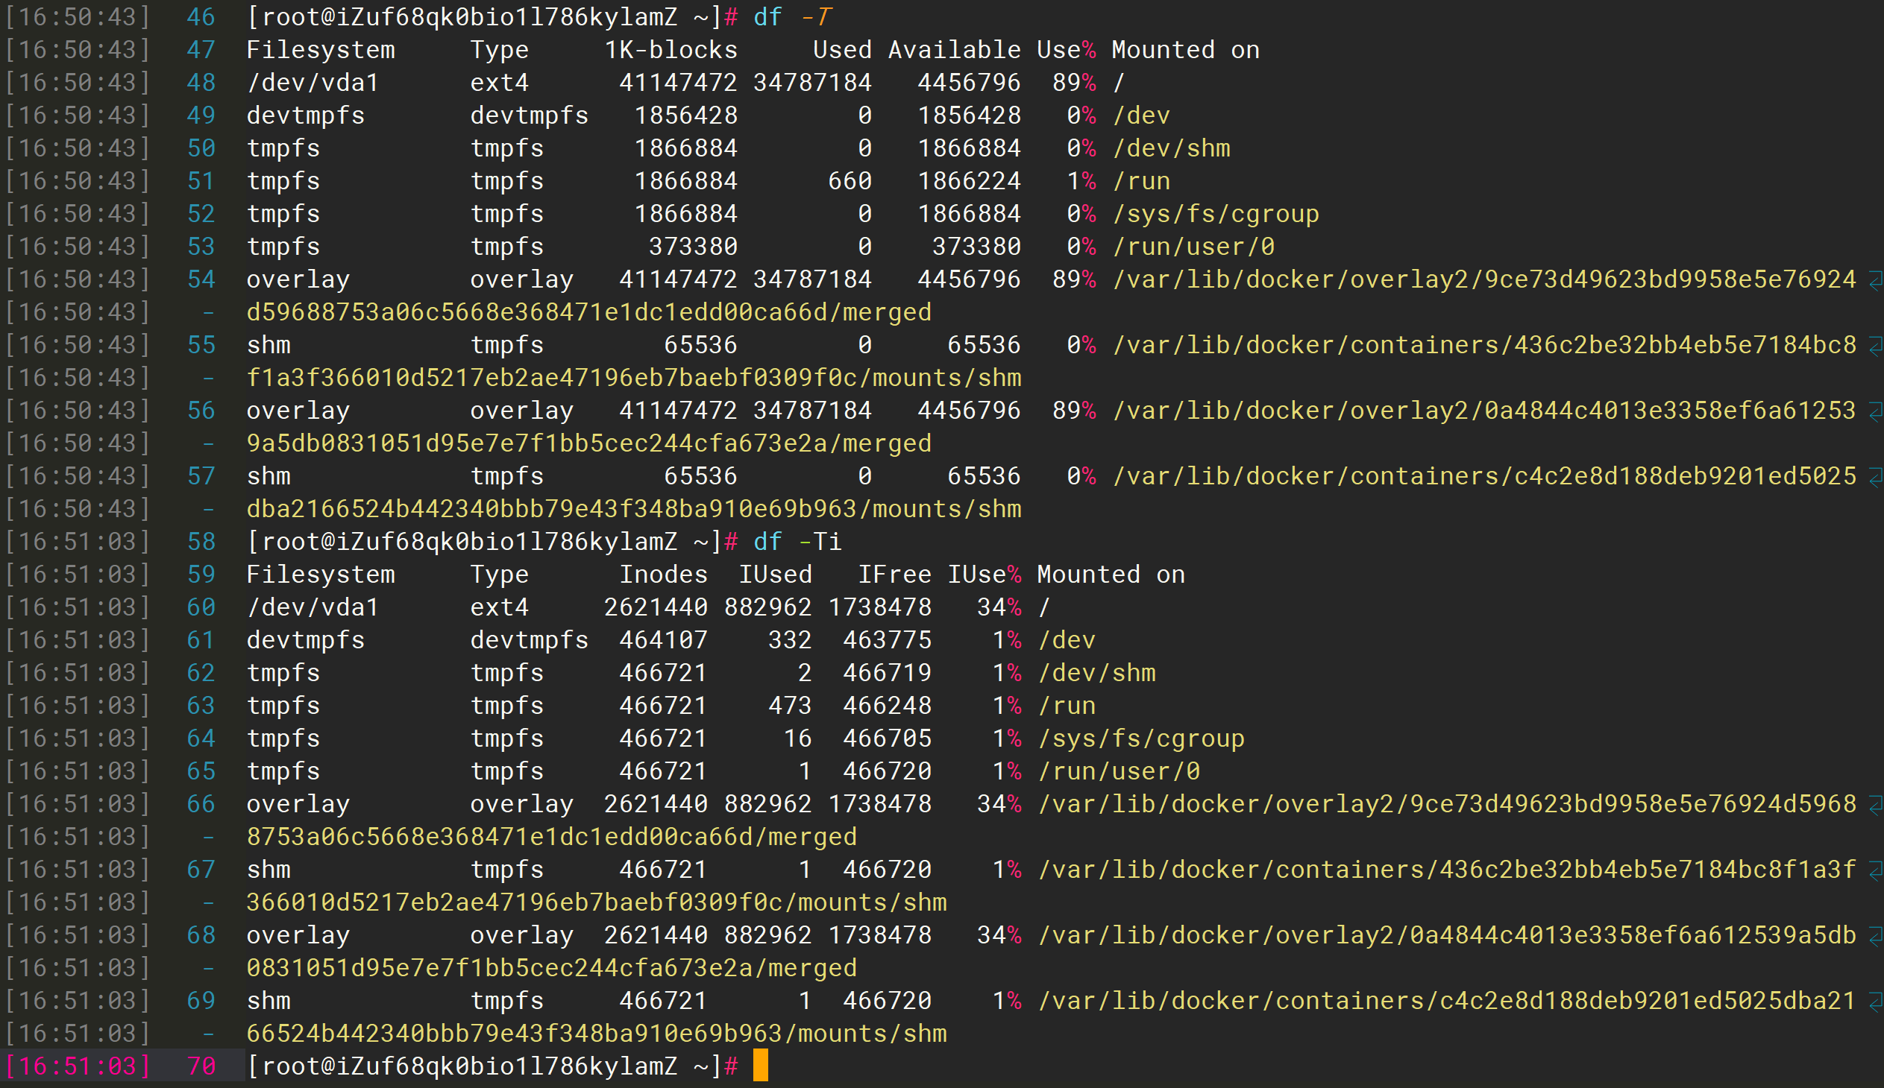The height and width of the screenshot is (1088, 1884).
Task: Click the wrap indicator icon on line 67
Action: pyautogui.click(x=1874, y=870)
